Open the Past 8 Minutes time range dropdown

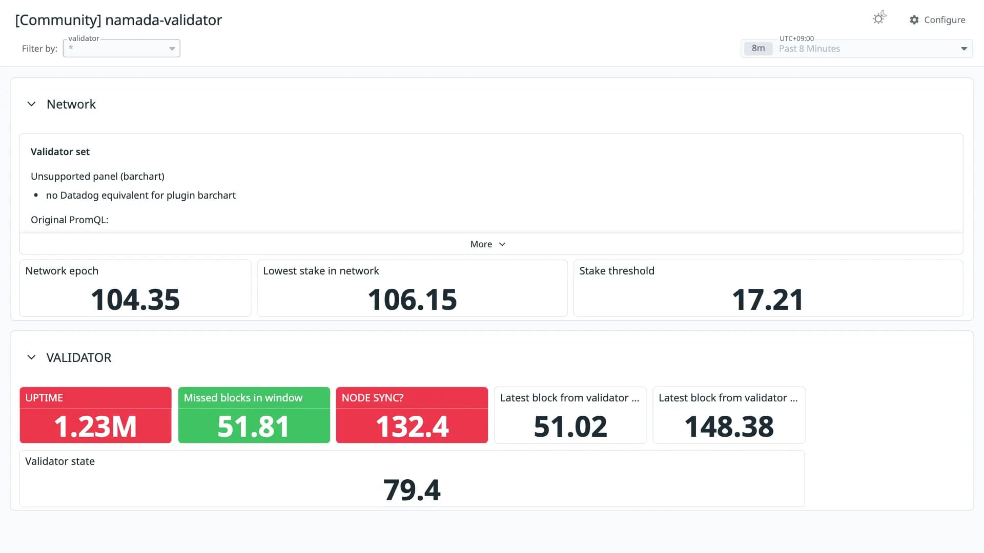(856, 49)
